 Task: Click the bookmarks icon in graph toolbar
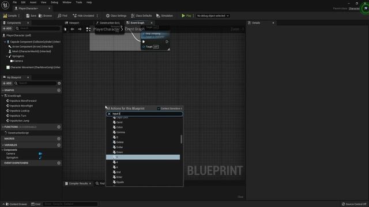click(x=65, y=29)
